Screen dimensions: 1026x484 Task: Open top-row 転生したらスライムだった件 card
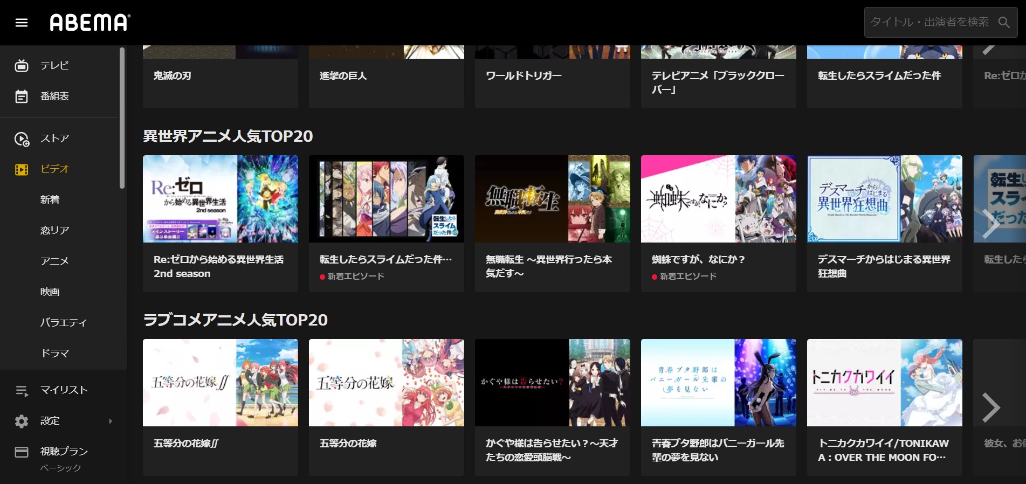point(885,77)
